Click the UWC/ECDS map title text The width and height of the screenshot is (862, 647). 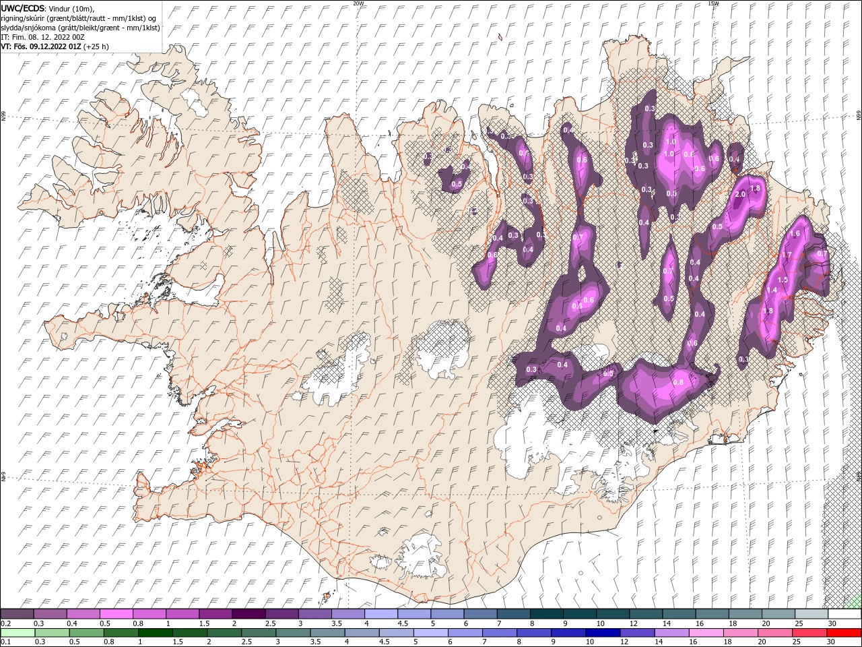[x=23, y=7]
